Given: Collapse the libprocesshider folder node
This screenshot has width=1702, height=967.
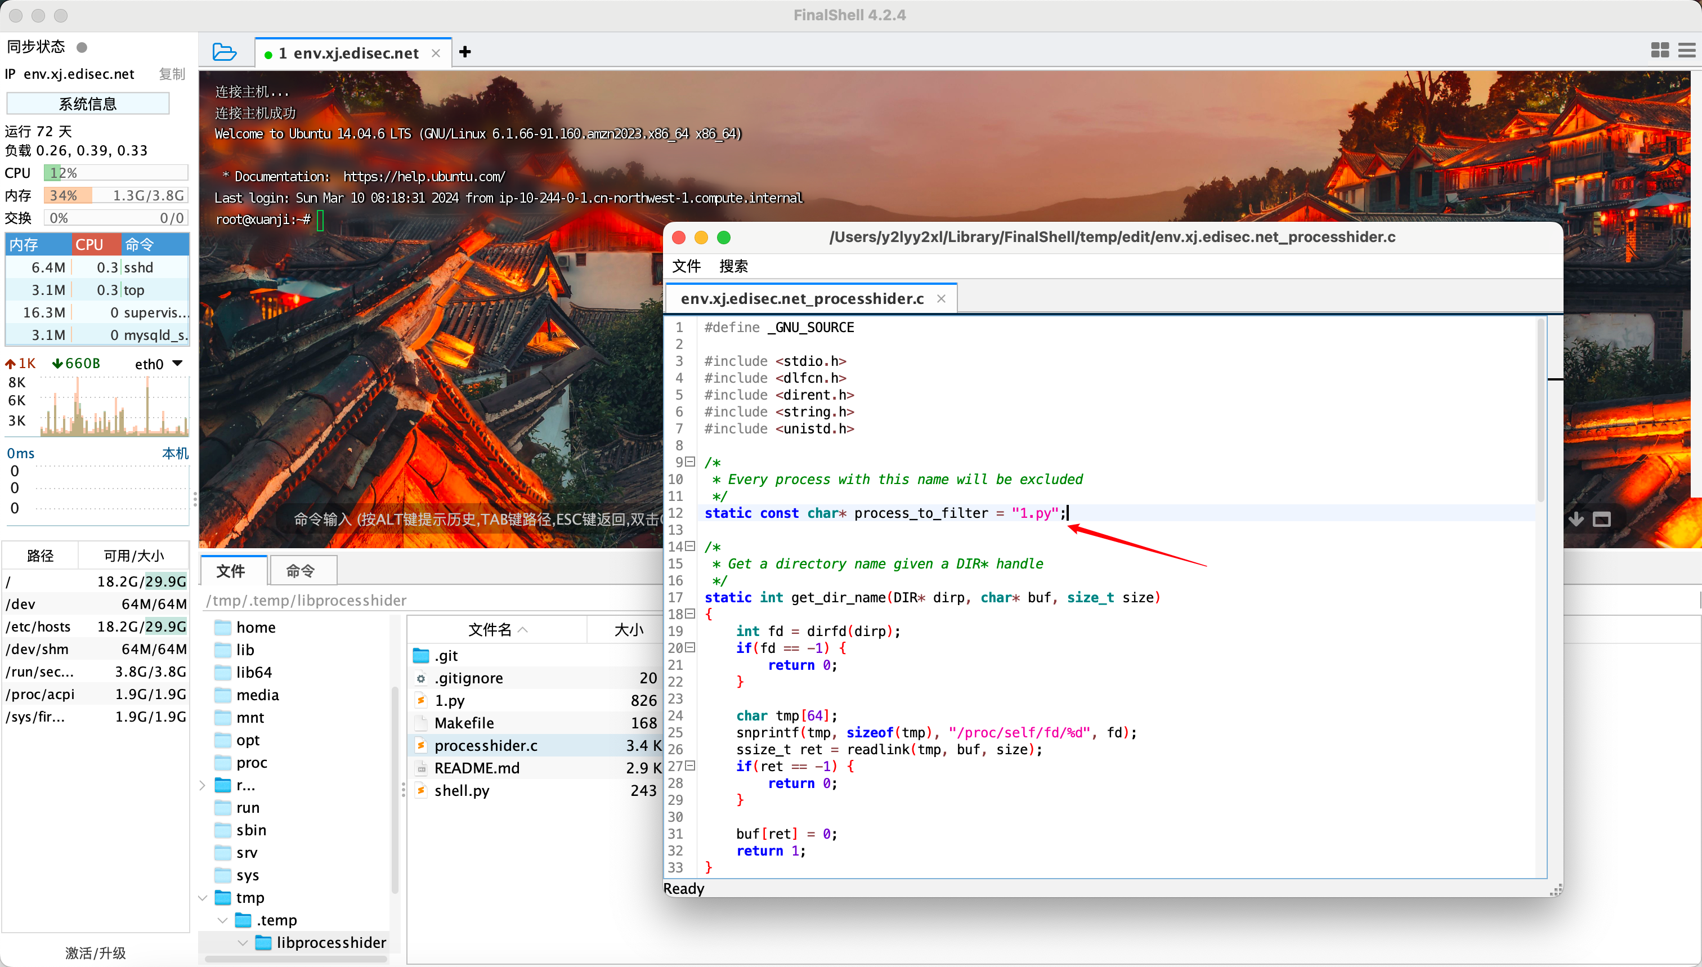Looking at the screenshot, I should (243, 942).
